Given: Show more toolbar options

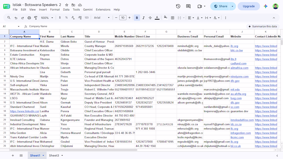Looking at the screenshot, I should pos(225,18).
